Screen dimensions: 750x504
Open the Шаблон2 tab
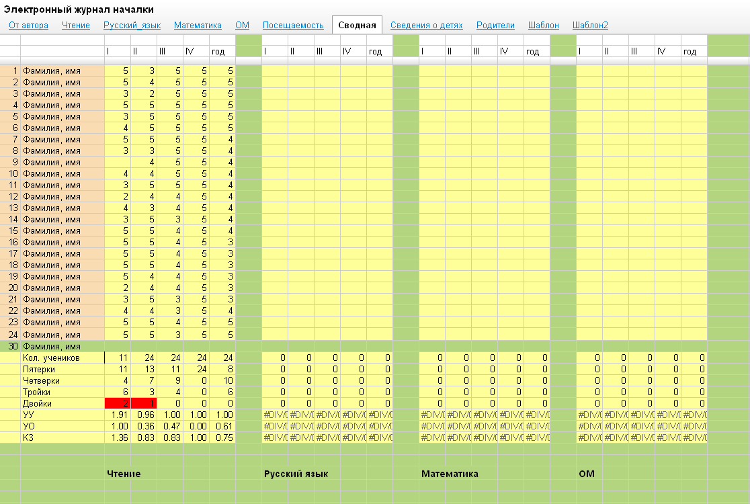click(590, 26)
